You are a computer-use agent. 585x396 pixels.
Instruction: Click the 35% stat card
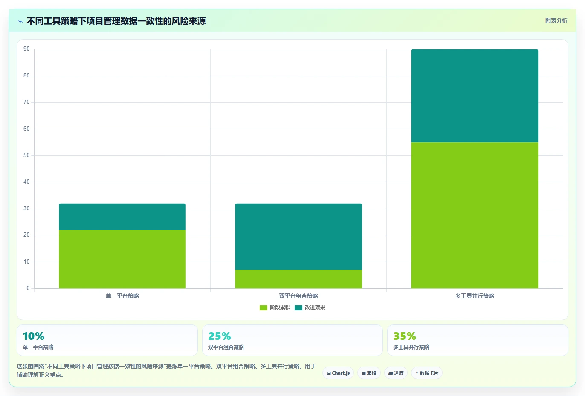478,340
